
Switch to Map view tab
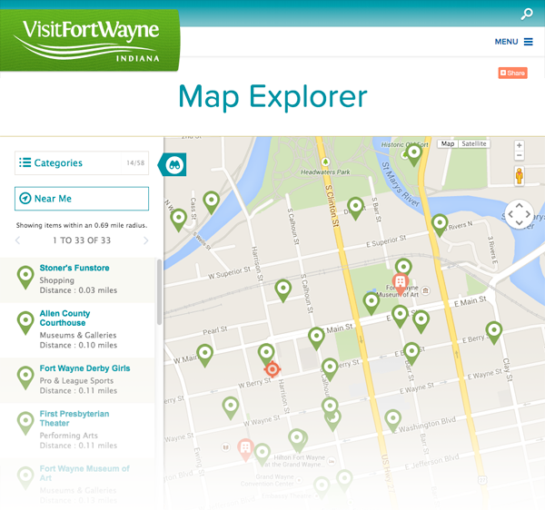448,143
